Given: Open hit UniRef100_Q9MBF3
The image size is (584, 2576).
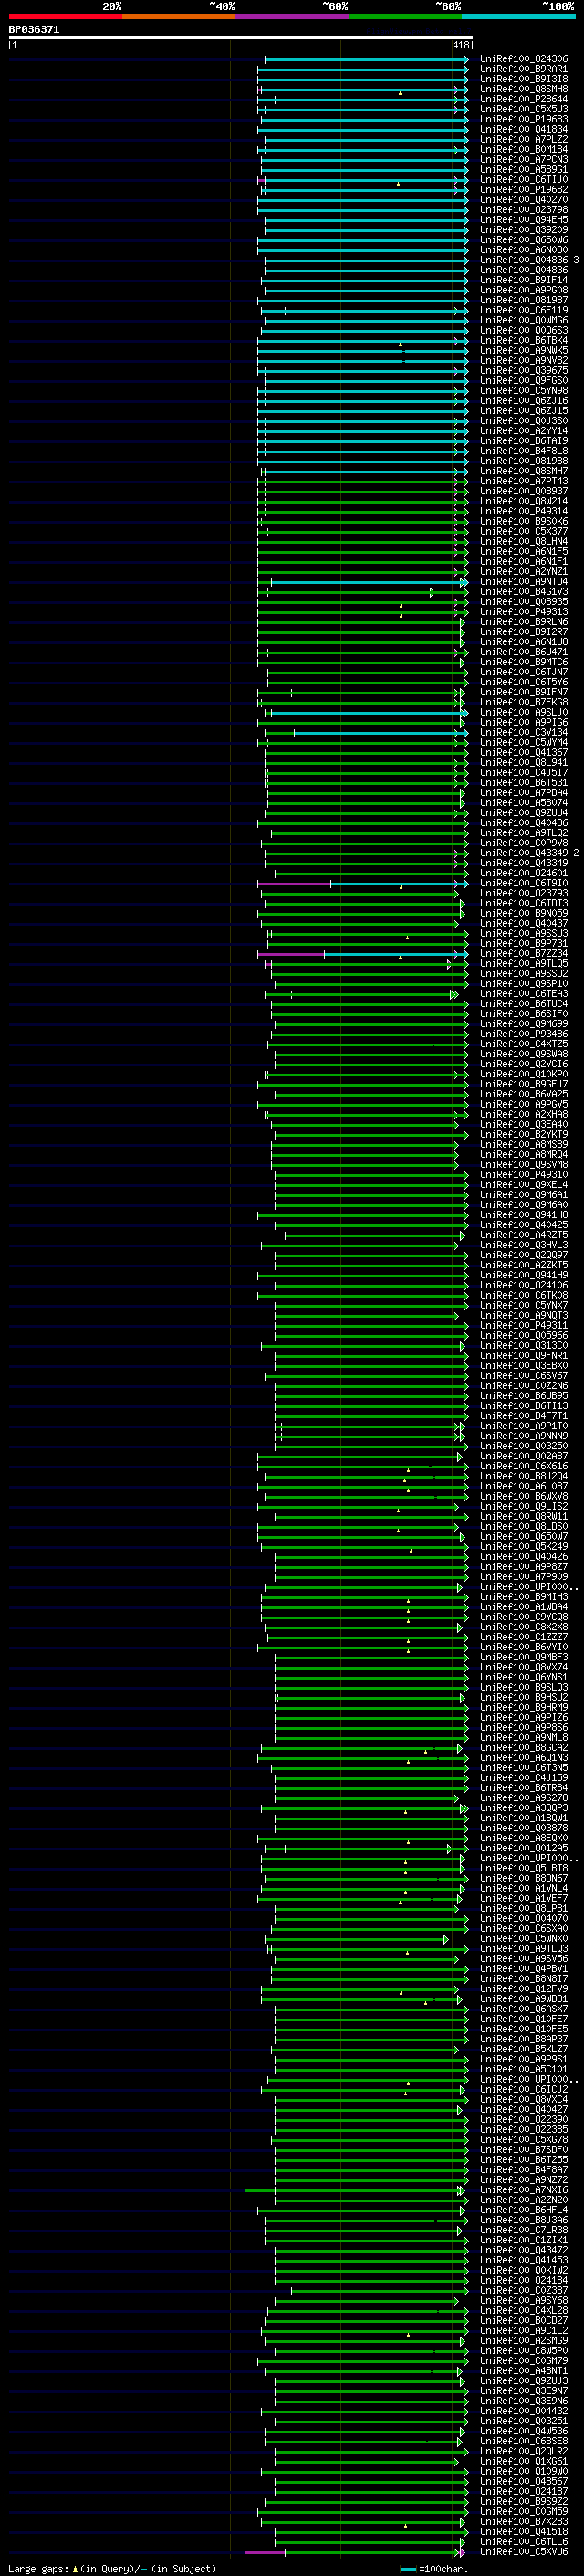Looking at the screenshot, I should [x=523, y=1657].
